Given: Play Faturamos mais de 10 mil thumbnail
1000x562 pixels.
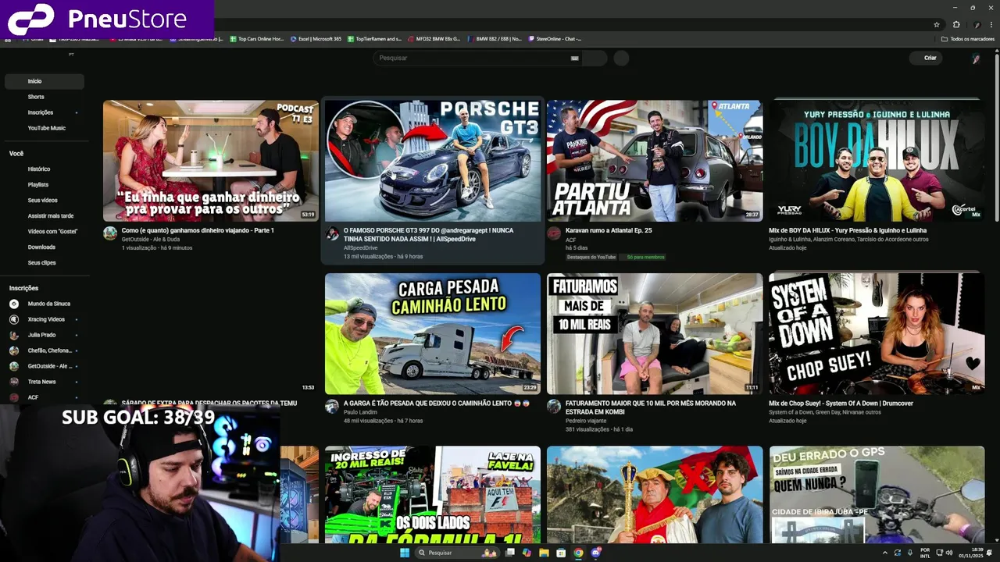Looking at the screenshot, I should point(655,333).
